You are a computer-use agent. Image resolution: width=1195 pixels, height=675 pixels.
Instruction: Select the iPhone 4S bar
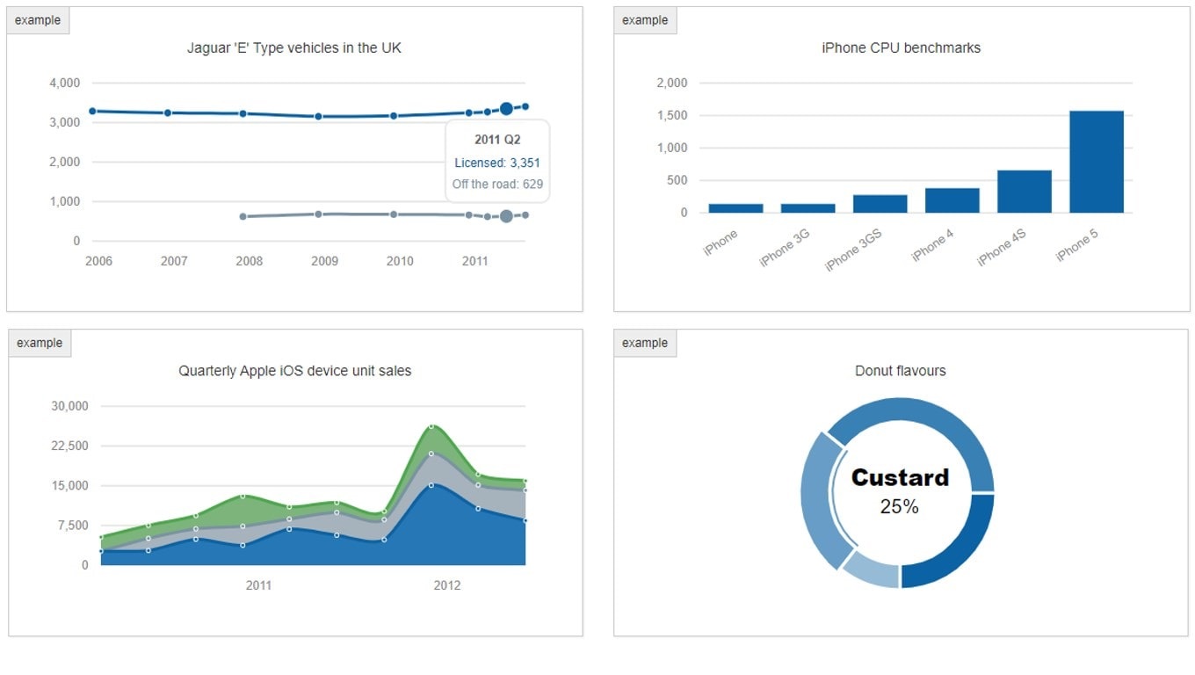[1024, 192]
